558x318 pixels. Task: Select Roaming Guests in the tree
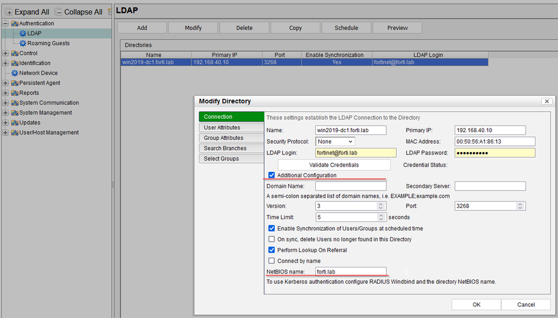point(48,43)
